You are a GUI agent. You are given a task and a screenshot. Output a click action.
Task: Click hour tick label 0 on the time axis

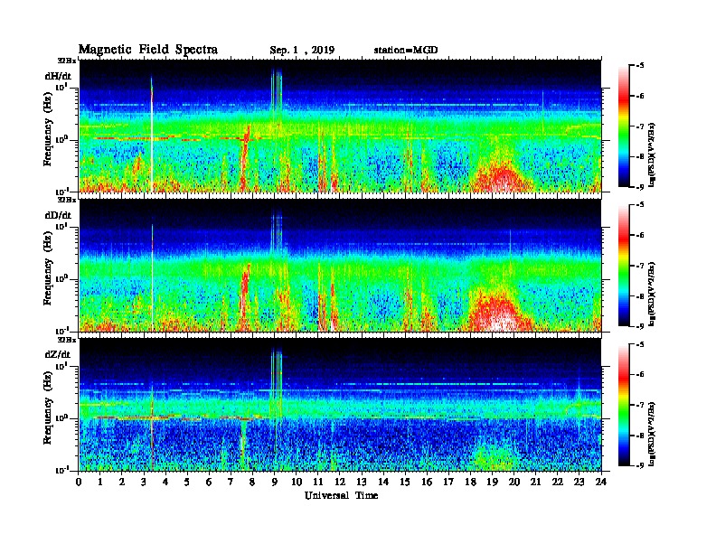click(79, 482)
